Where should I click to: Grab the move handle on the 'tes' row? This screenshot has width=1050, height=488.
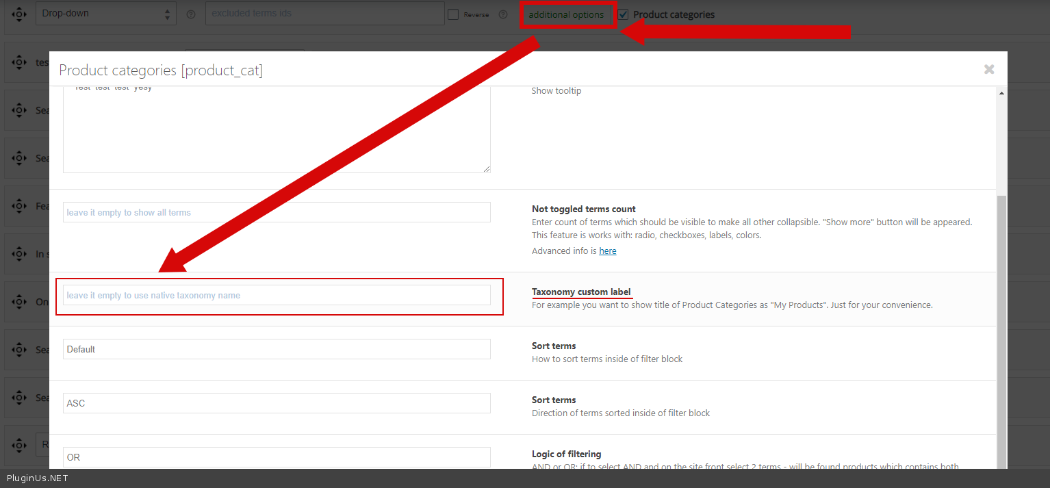coord(19,62)
